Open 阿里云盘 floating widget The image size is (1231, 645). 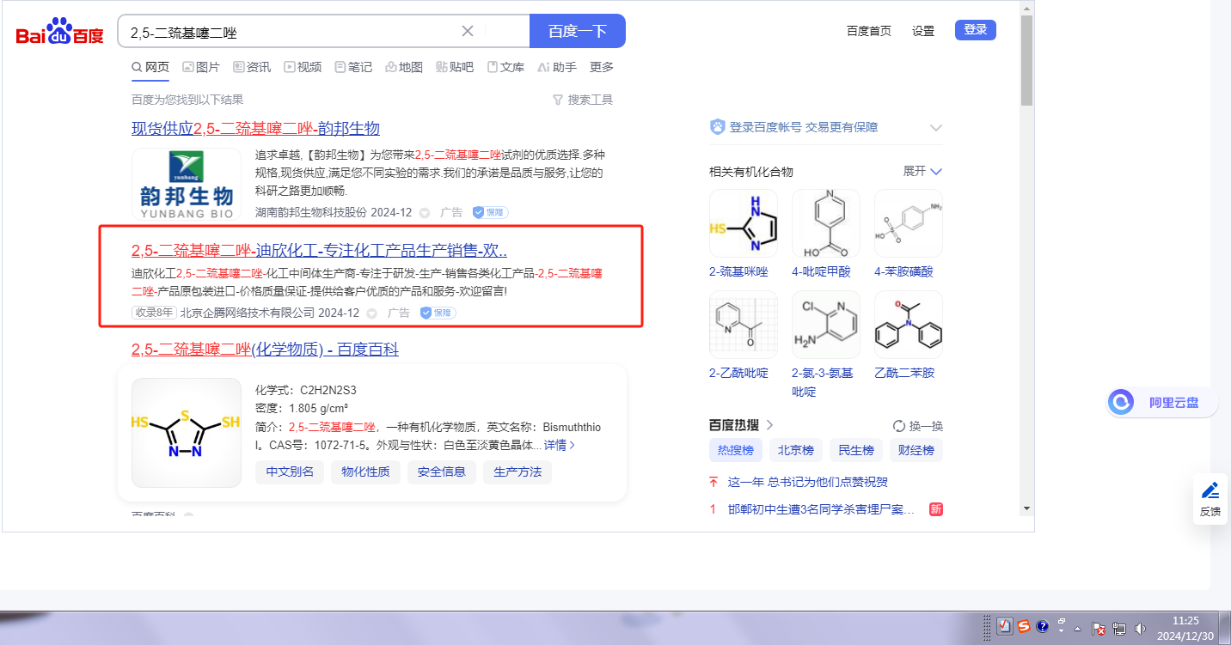(x=1161, y=402)
